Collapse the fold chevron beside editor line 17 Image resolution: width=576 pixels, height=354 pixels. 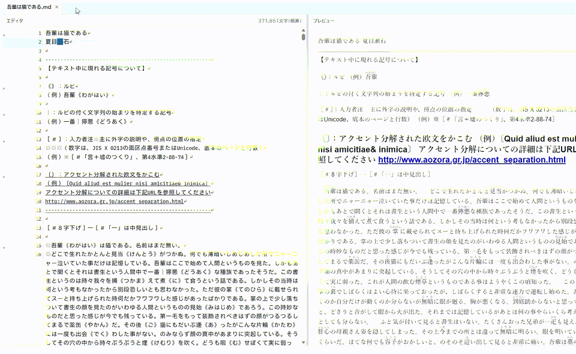[4, 176]
